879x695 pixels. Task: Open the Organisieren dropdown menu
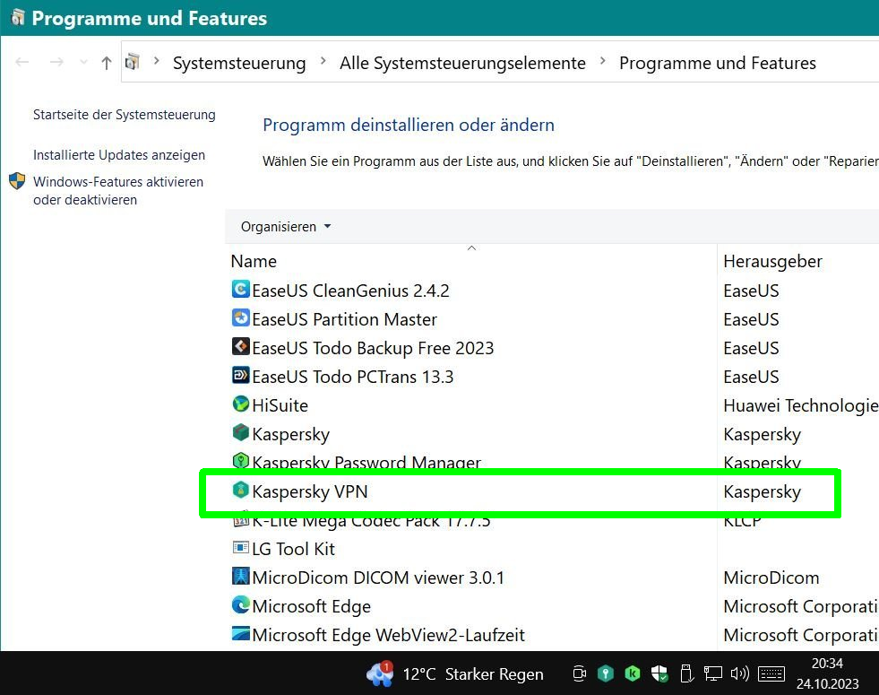[x=286, y=227]
